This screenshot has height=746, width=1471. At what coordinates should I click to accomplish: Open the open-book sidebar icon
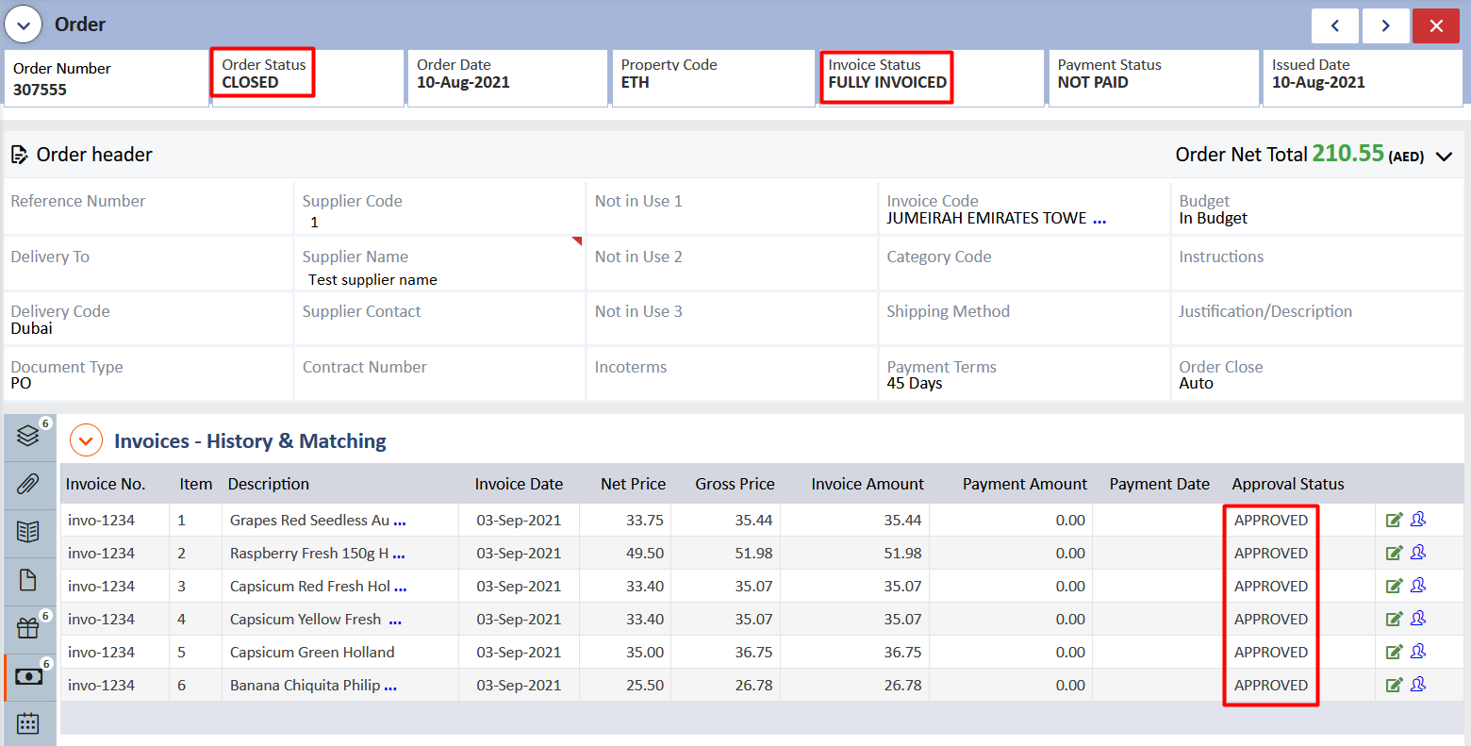click(28, 531)
